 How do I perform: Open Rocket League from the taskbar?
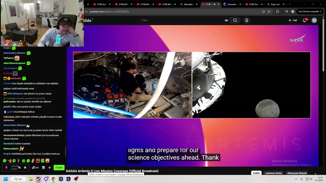point(68,179)
